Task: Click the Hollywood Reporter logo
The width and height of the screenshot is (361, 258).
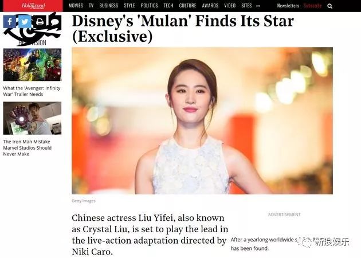Action: [x=33, y=6]
